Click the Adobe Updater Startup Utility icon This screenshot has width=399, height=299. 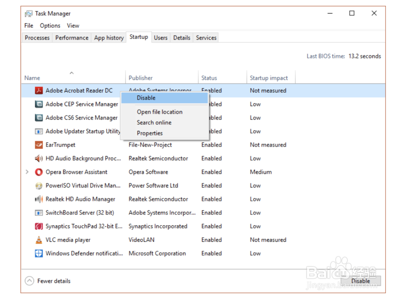[39, 131]
